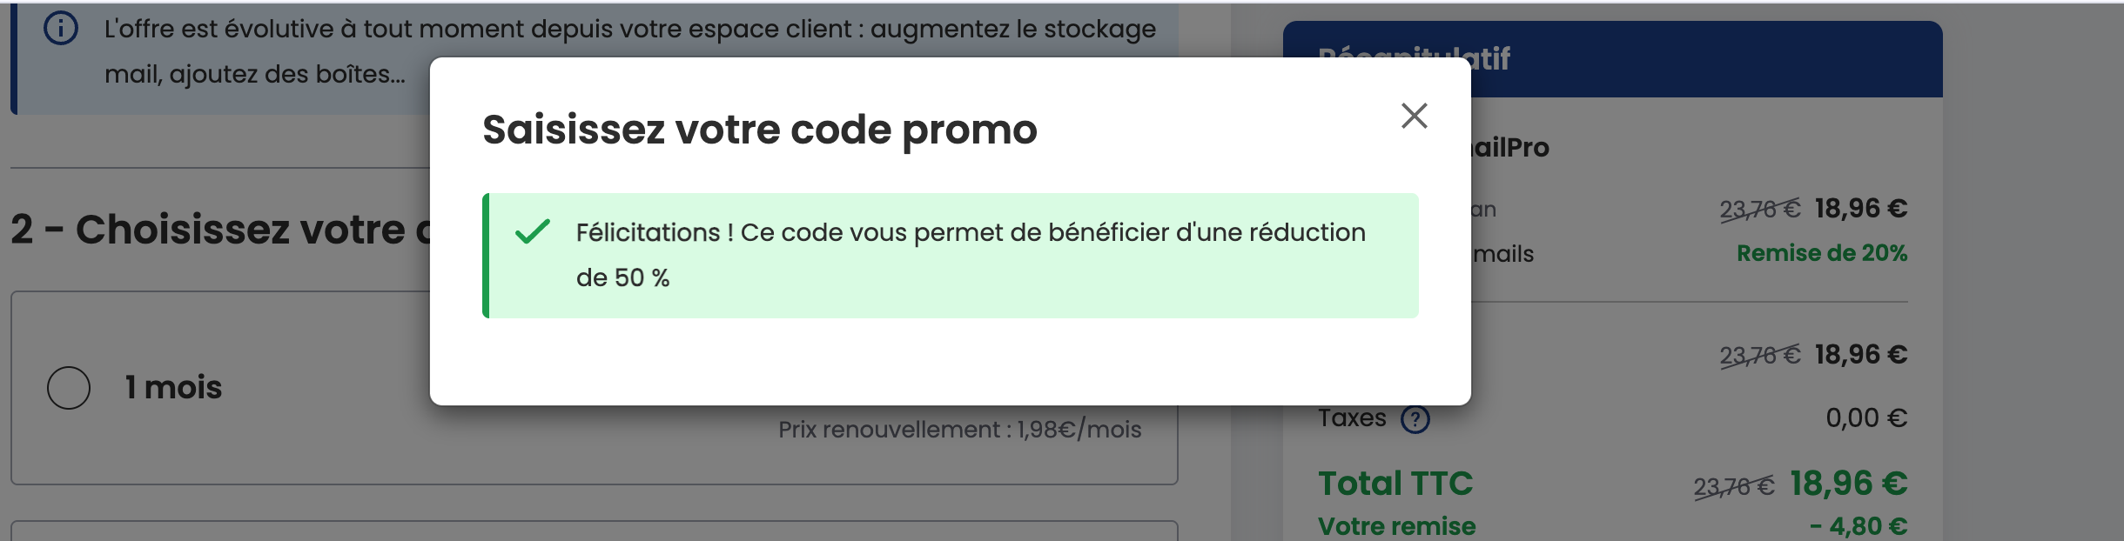The width and height of the screenshot is (2124, 541).
Task: Click the struck-through 23,76 € next to Total TTC
Action: (x=1732, y=486)
